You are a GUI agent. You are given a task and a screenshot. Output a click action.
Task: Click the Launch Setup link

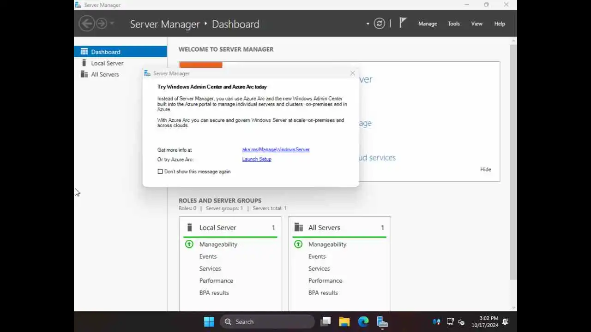[x=257, y=159]
